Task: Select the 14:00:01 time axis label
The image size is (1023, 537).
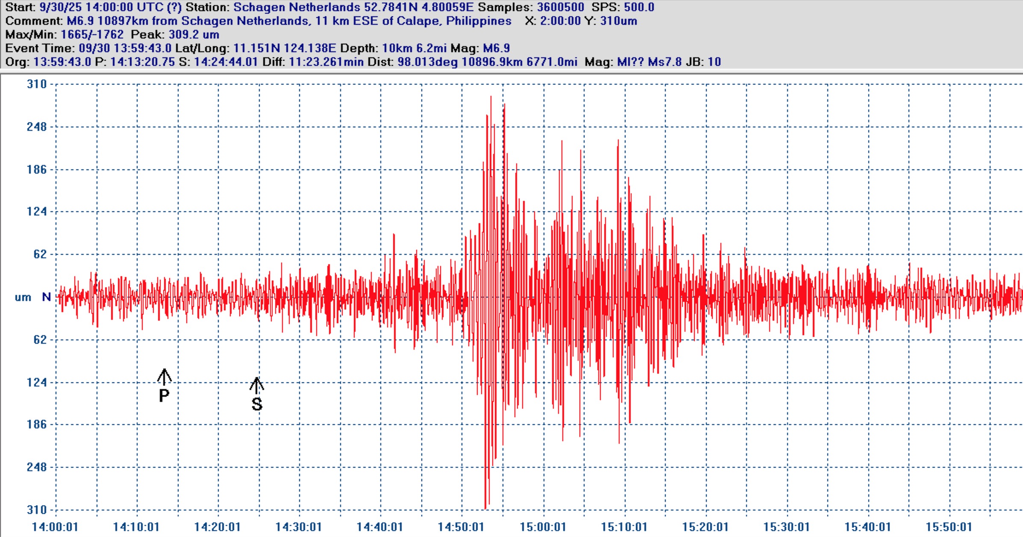Action: click(55, 527)
